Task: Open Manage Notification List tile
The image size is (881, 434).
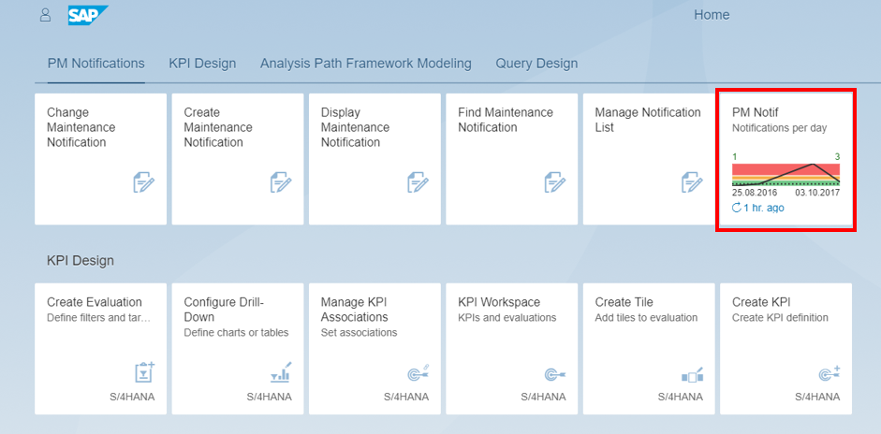Action: [x=649, y=159]
